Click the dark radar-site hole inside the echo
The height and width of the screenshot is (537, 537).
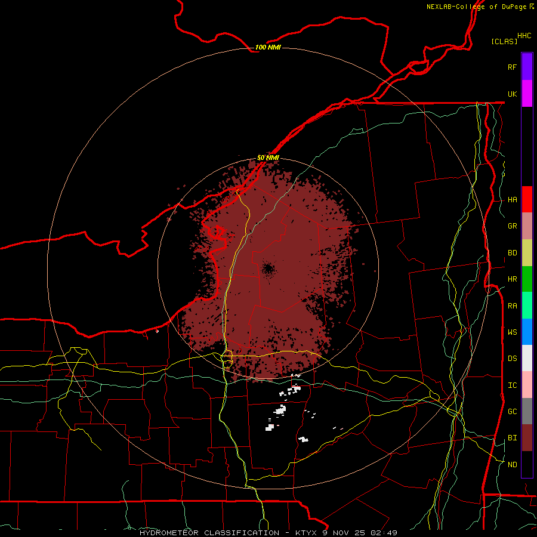(268, 269)
